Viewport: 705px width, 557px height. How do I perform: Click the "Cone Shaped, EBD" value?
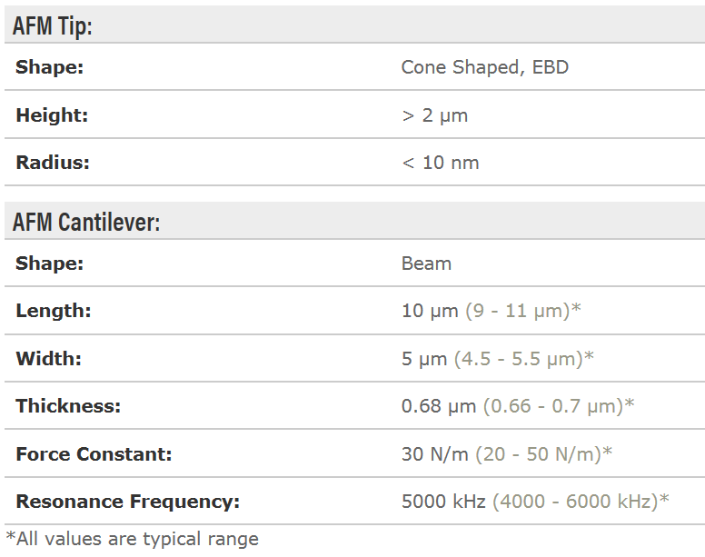[484, 67]
